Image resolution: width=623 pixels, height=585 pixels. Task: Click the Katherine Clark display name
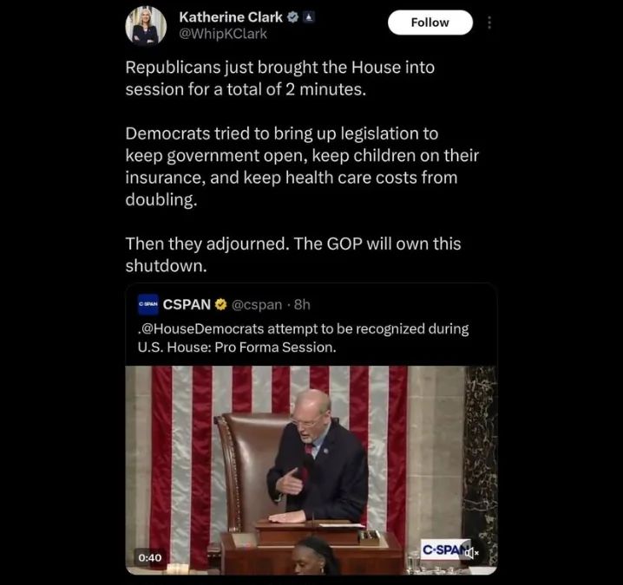231,17
